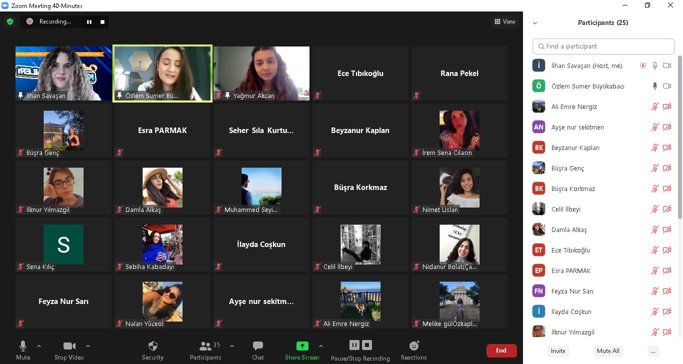
Task: Open the more options ellipsis button in participants panel
Action: coord(653,350)
